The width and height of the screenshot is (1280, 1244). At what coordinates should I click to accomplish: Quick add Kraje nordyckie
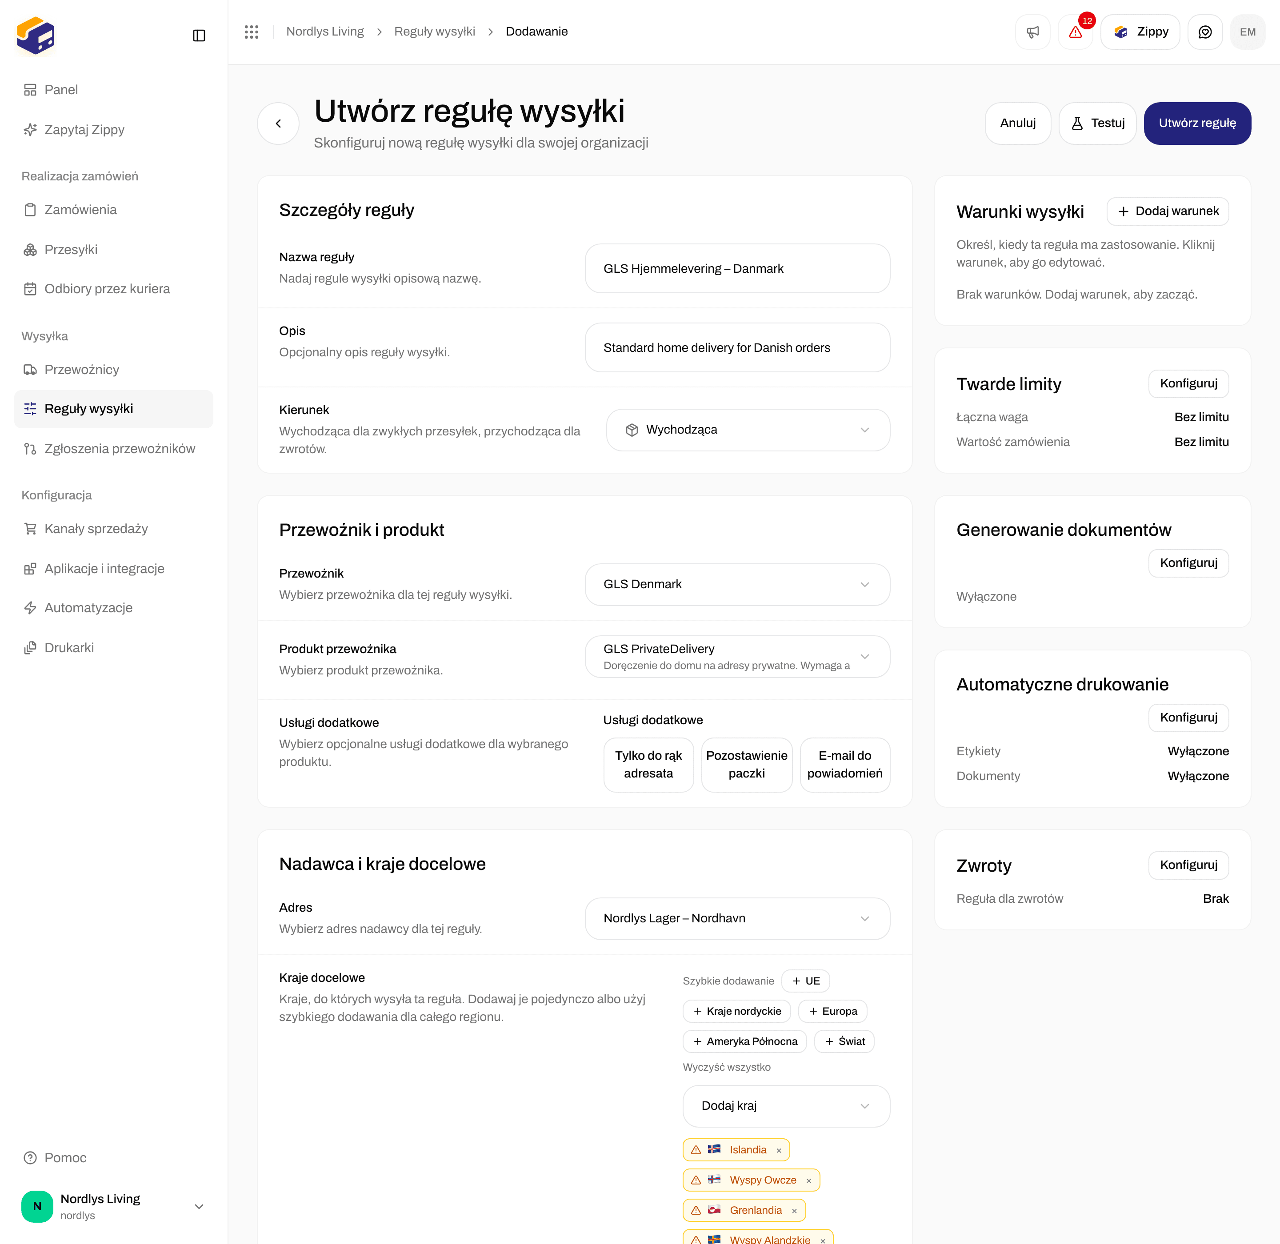click(x=737, y=1011)
